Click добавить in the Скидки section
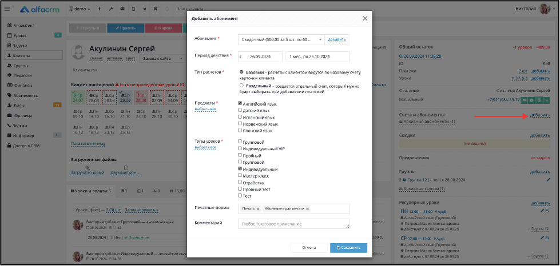Image resolution: width=560 pixels, height=266 pixels. (540, 135)
